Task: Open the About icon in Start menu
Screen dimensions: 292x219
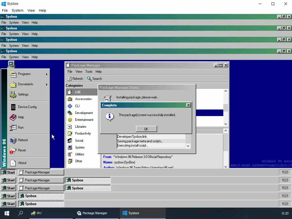Action: (13, 163)
